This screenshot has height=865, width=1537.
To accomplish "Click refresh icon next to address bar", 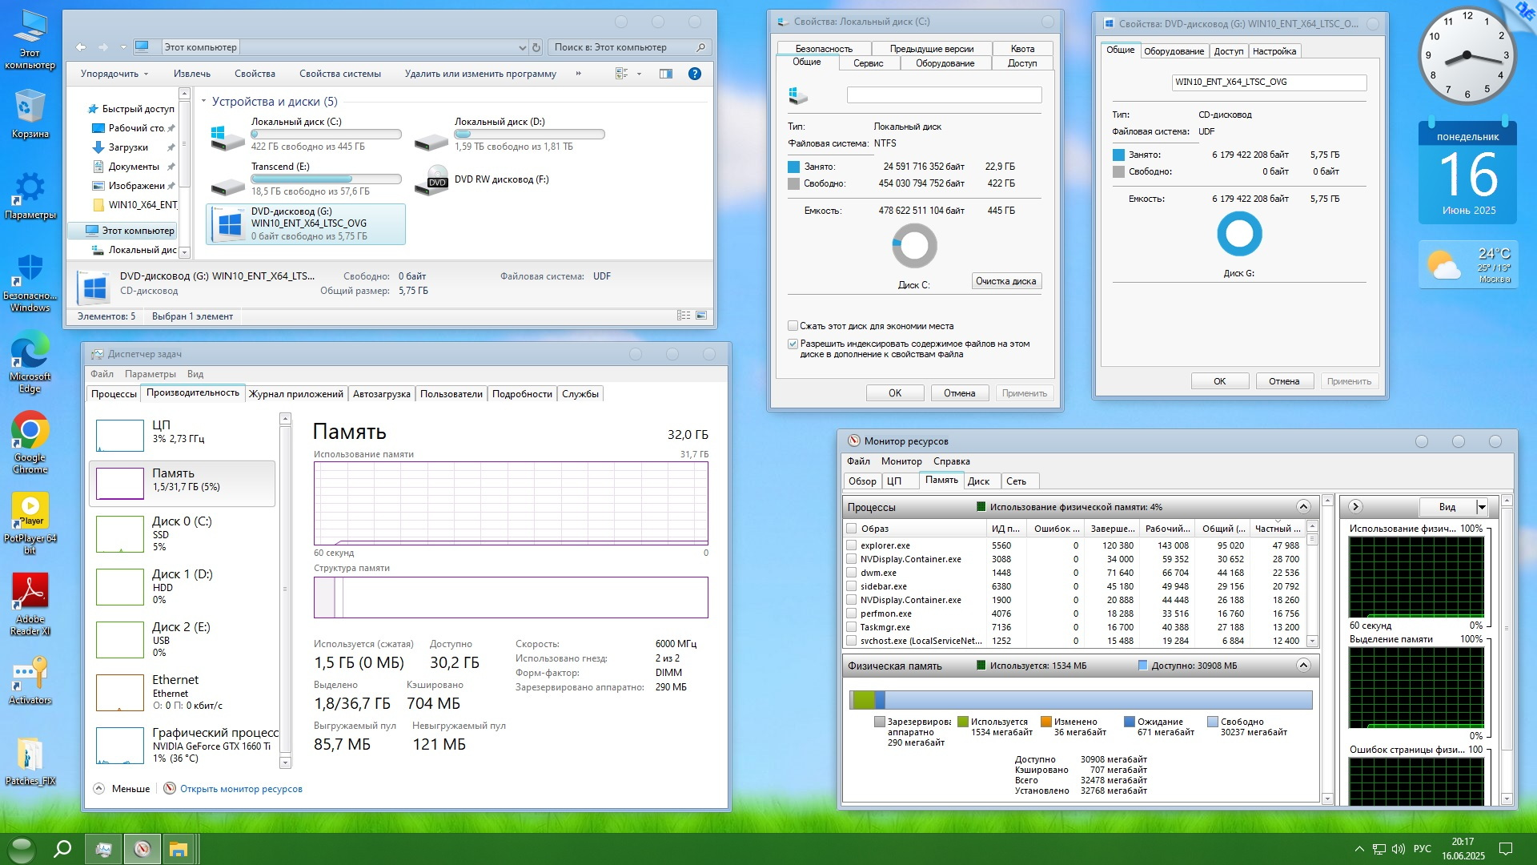I will (536, 47).
